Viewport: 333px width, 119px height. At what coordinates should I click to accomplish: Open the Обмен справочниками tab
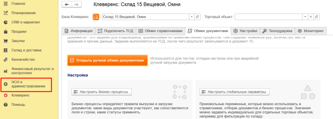coord(161,31)
